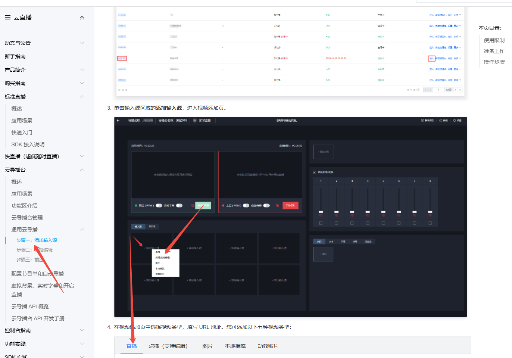Image resolution: width=512 pixels, height=358 pixels.
Task: Open 概述 under 标准直播
Action: click(x=17, y=109)
